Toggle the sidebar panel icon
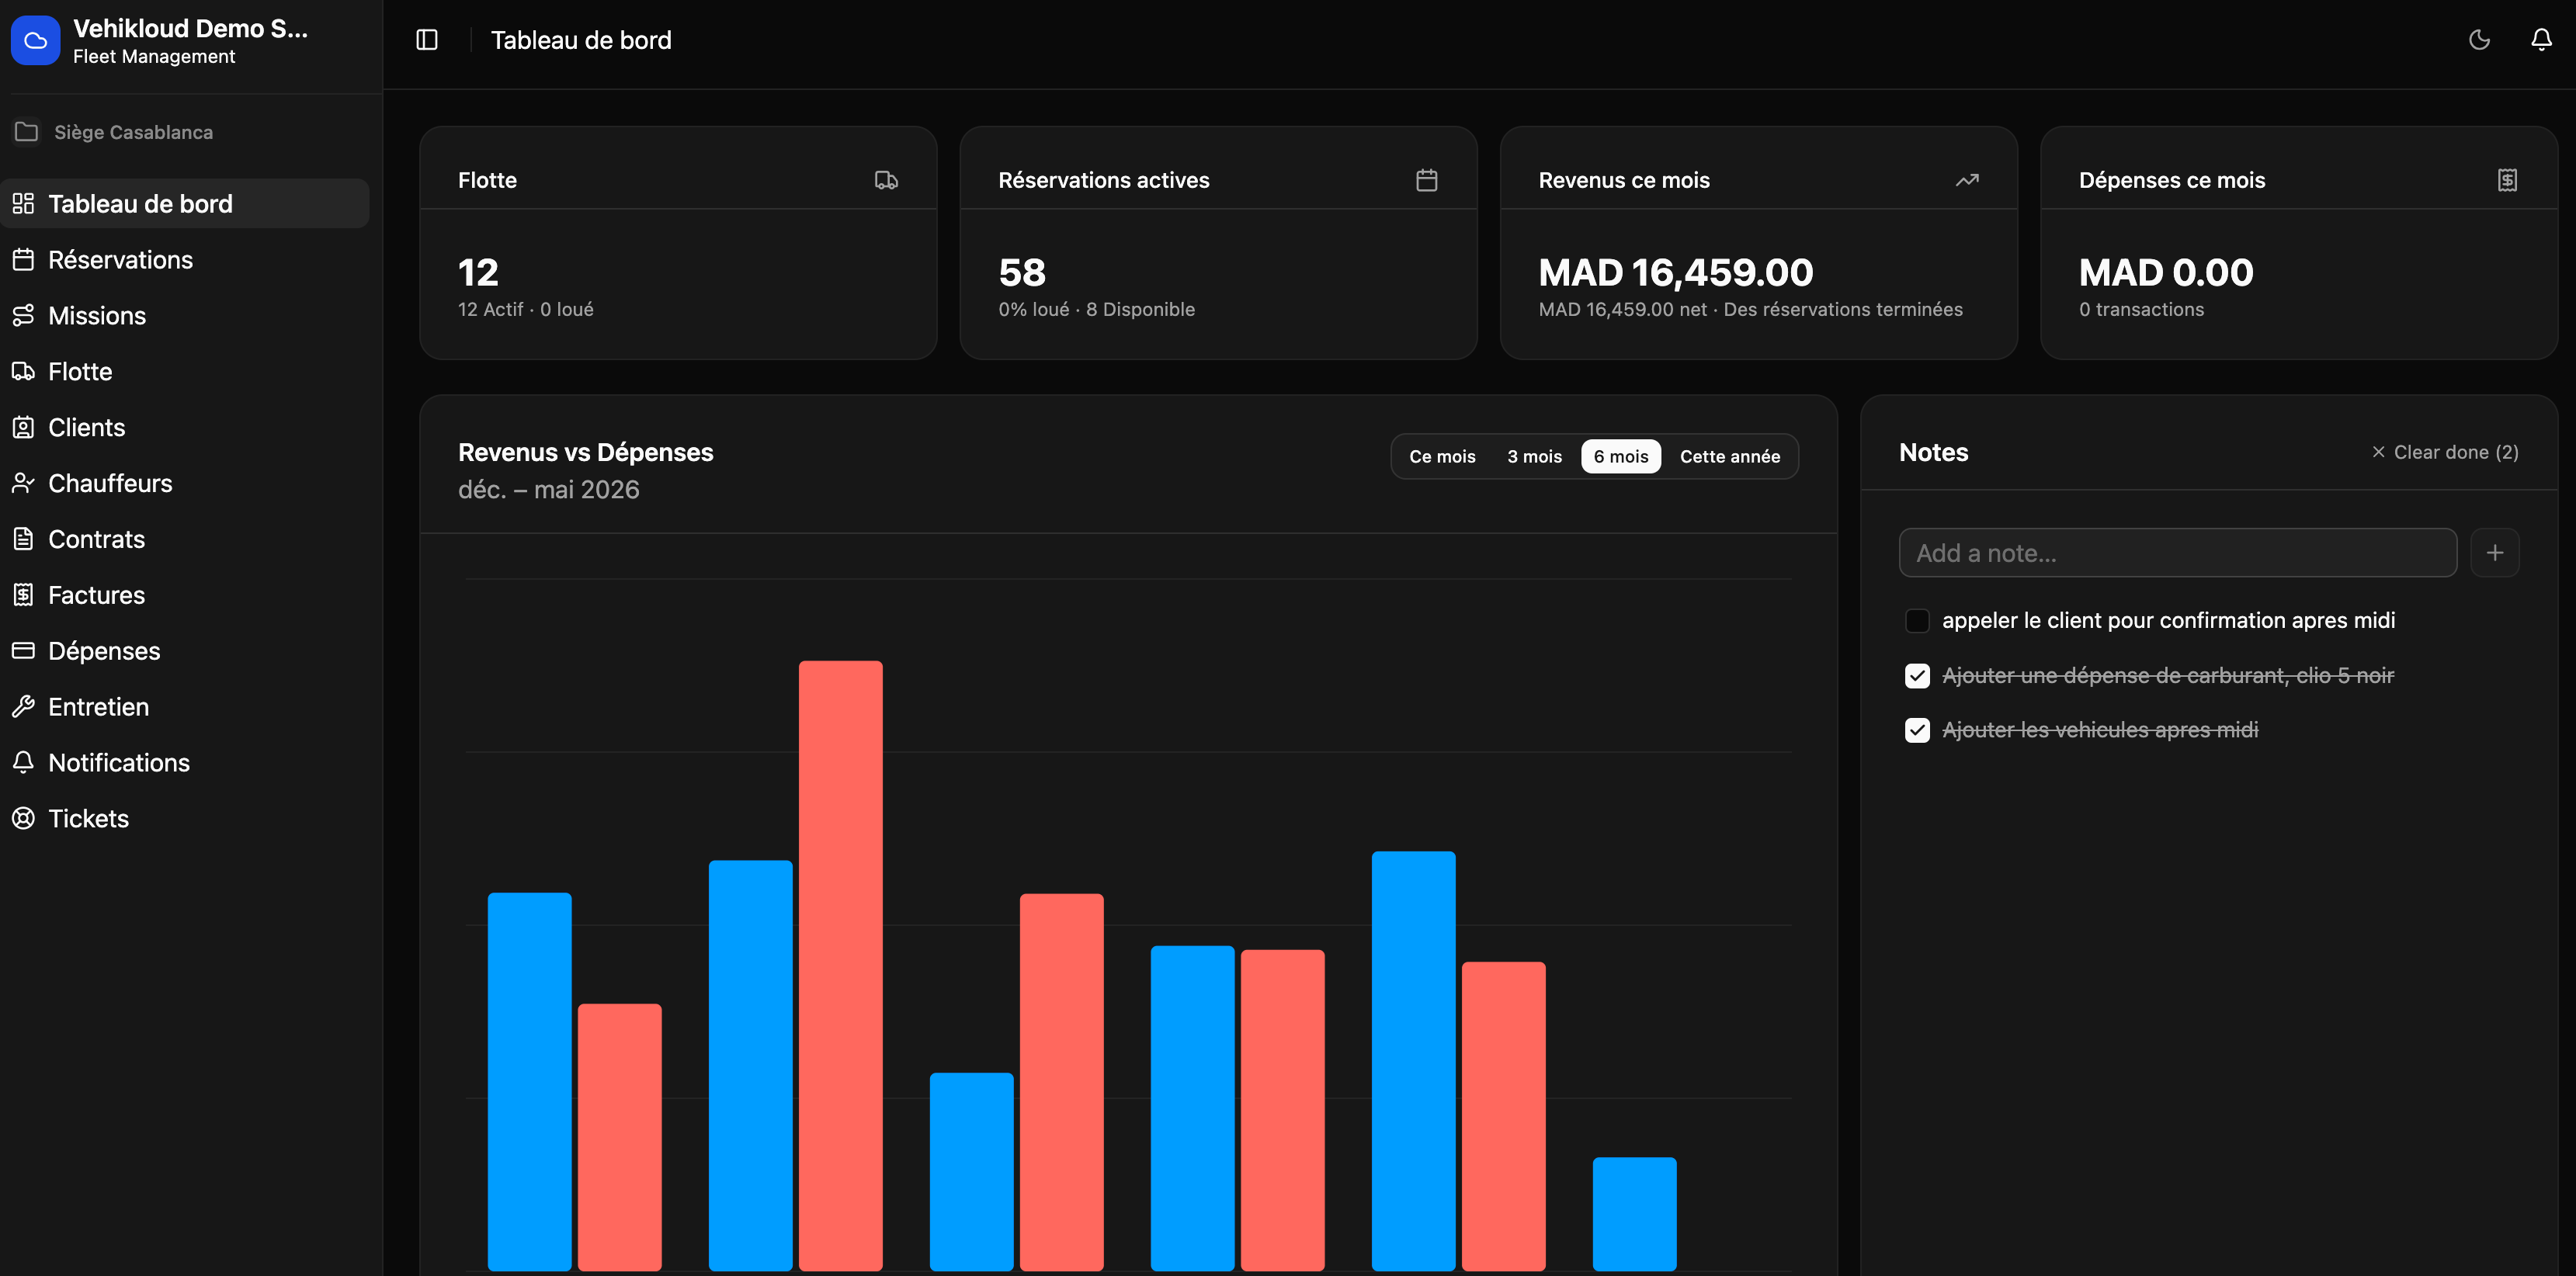2576x1276 pixels. pos(427,40)
